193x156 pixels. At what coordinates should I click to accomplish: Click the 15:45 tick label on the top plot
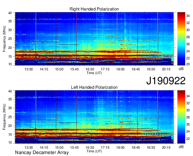pos(74,69)
